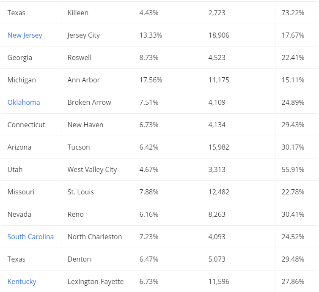Click the Jersey City cell
Image resolution: width=319 pixels, height=292 pixels.
coord(83,35)
